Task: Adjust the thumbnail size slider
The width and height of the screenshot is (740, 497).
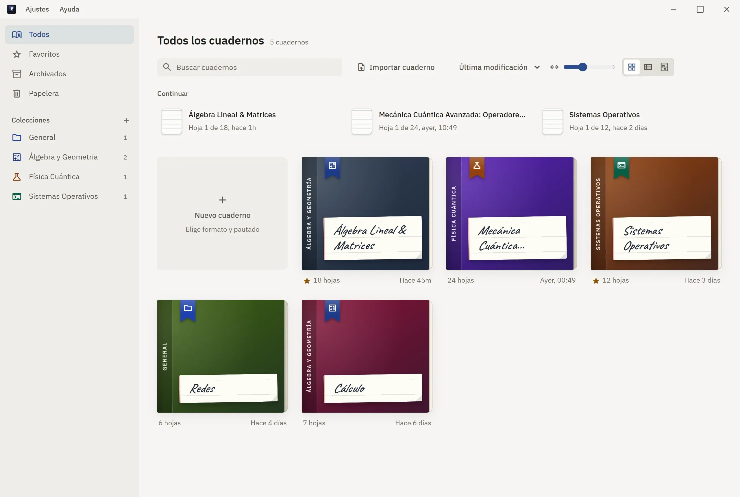Action: click(589, 67)
